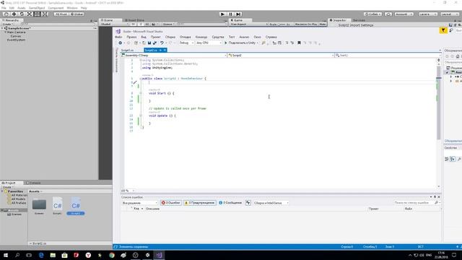Toggle Pivot/Center handle mode in Unity
The height and width of the screenshot is (260, 462).
coord(61,14)
